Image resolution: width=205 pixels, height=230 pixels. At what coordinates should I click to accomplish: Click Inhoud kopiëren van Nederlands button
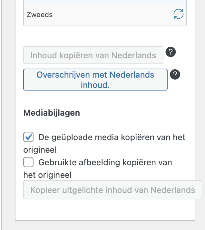click(x=93, y=55)
